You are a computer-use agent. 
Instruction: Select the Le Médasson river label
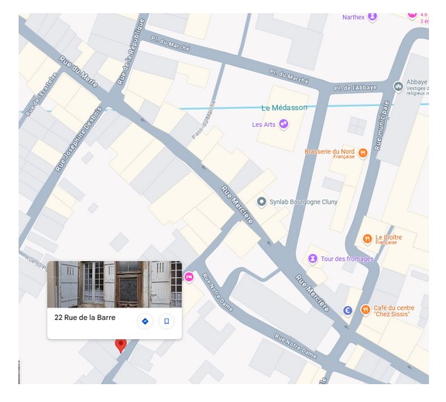[x=284, y=108]
